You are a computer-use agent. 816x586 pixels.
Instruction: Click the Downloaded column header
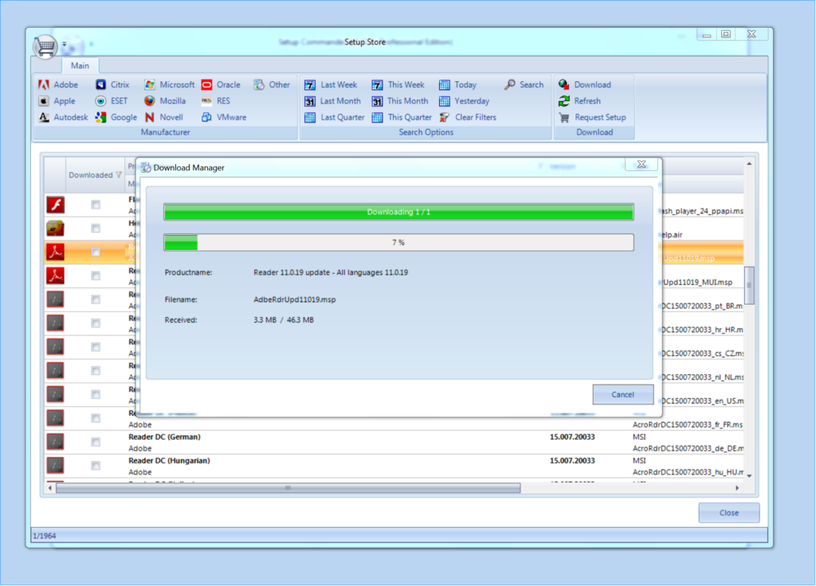point(96,175)
